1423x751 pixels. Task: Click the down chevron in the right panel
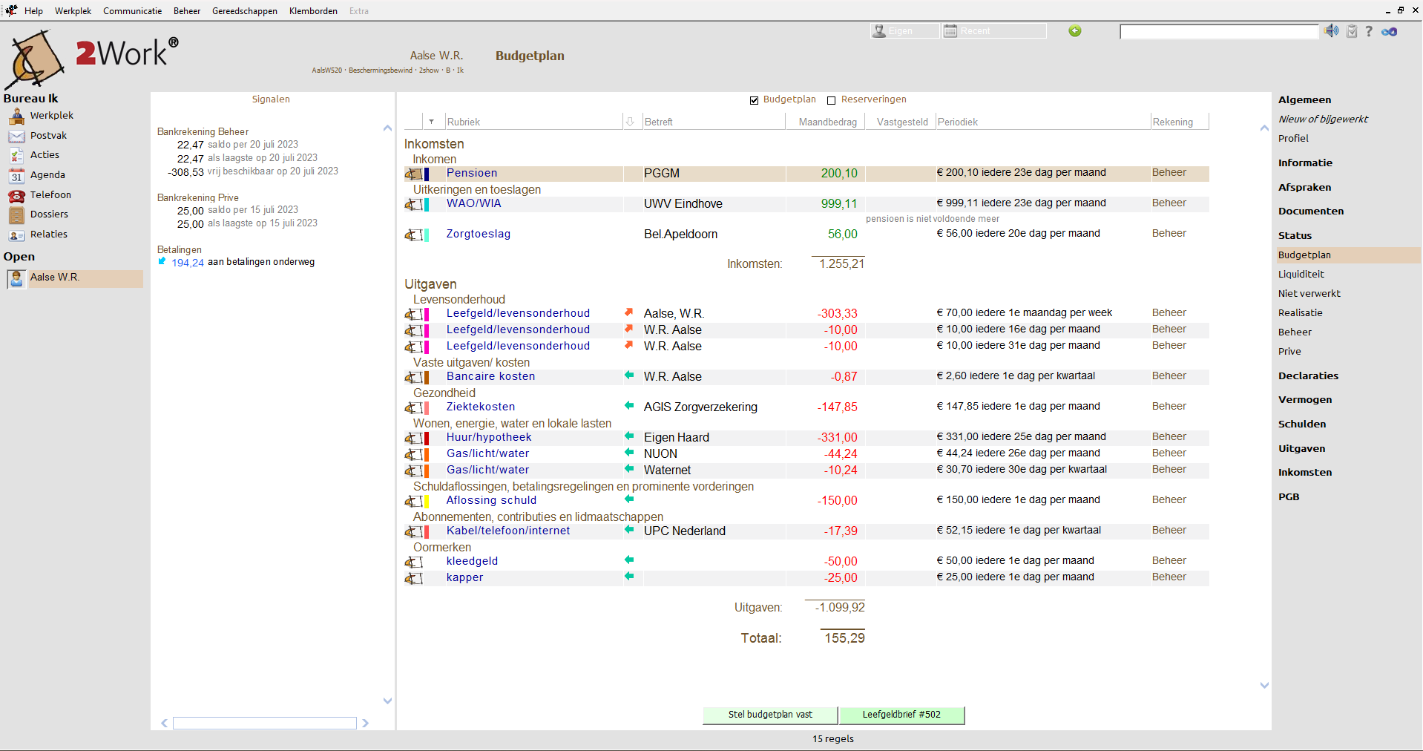tap(1263, 686)
